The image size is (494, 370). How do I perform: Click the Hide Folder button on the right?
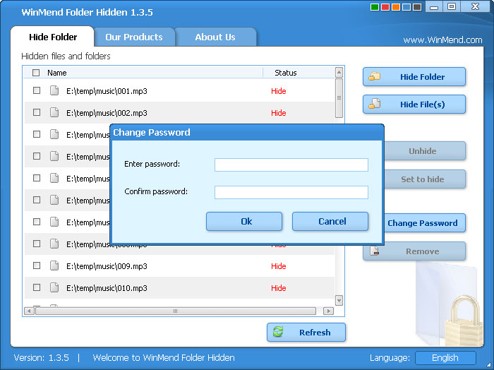coord(414,76)
